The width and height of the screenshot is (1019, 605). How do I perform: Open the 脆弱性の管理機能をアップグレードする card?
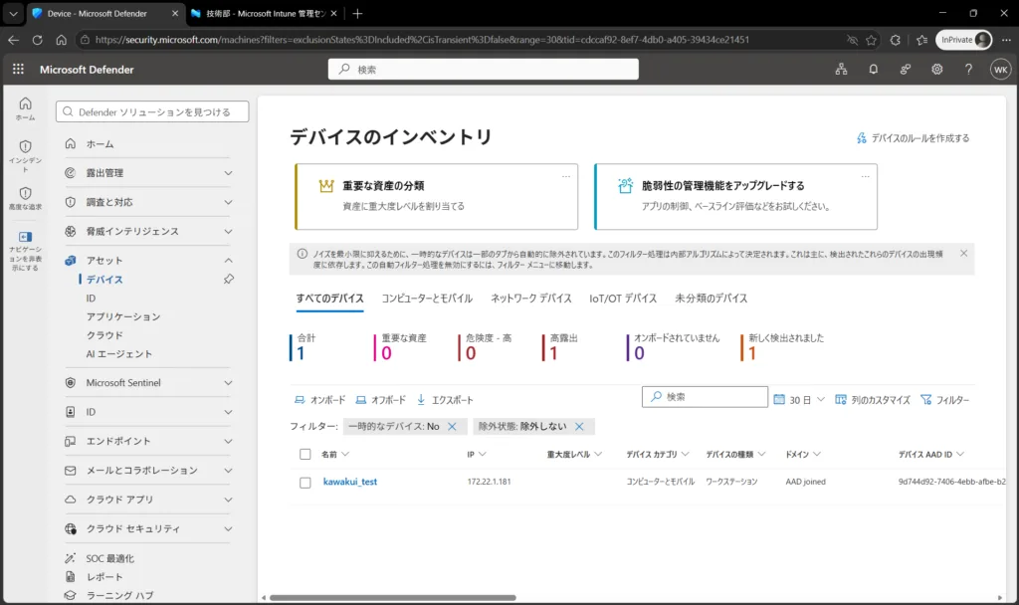pyautogui.click(x=735, y=196)
